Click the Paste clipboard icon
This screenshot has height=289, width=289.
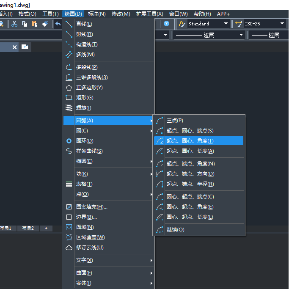tap(34, 24)
